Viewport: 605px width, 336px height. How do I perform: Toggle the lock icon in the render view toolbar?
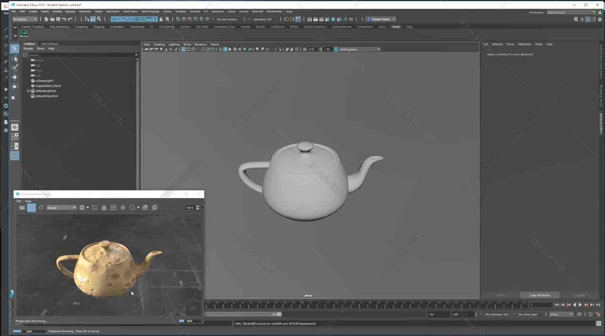104,208
